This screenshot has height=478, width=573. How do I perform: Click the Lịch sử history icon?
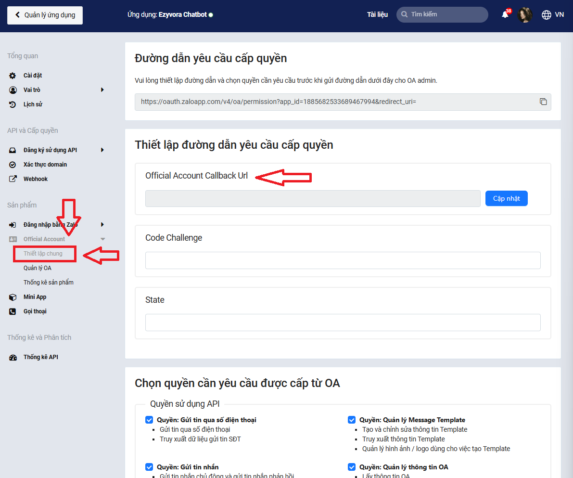pos(13,104)
